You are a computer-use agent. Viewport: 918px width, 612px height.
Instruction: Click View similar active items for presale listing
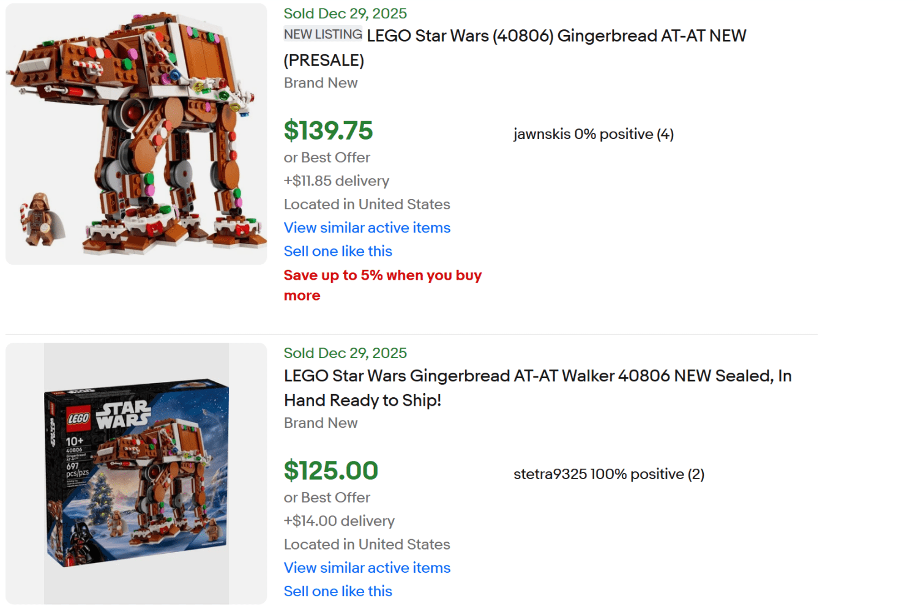[x=367, y=228]
